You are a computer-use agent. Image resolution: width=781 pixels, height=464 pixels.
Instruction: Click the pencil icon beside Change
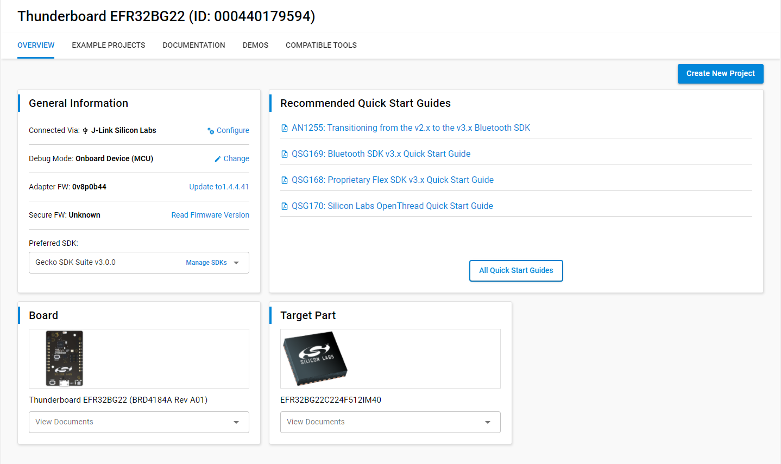(x=218, y=159)
